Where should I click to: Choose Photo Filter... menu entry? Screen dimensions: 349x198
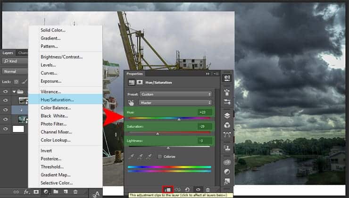point(53,124)
